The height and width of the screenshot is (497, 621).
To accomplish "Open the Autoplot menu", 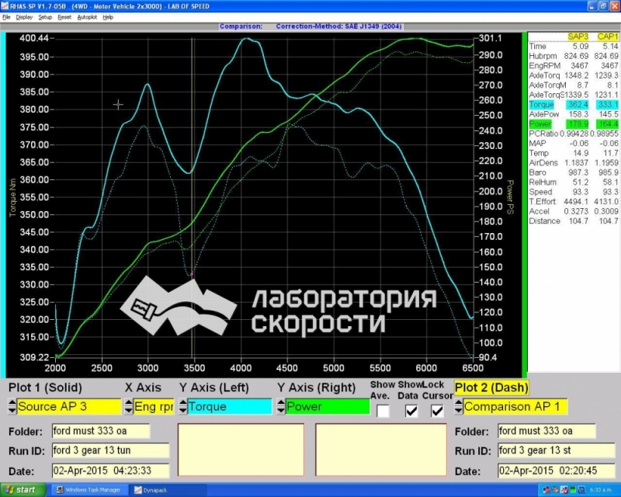I will click(x=86, y=16).
